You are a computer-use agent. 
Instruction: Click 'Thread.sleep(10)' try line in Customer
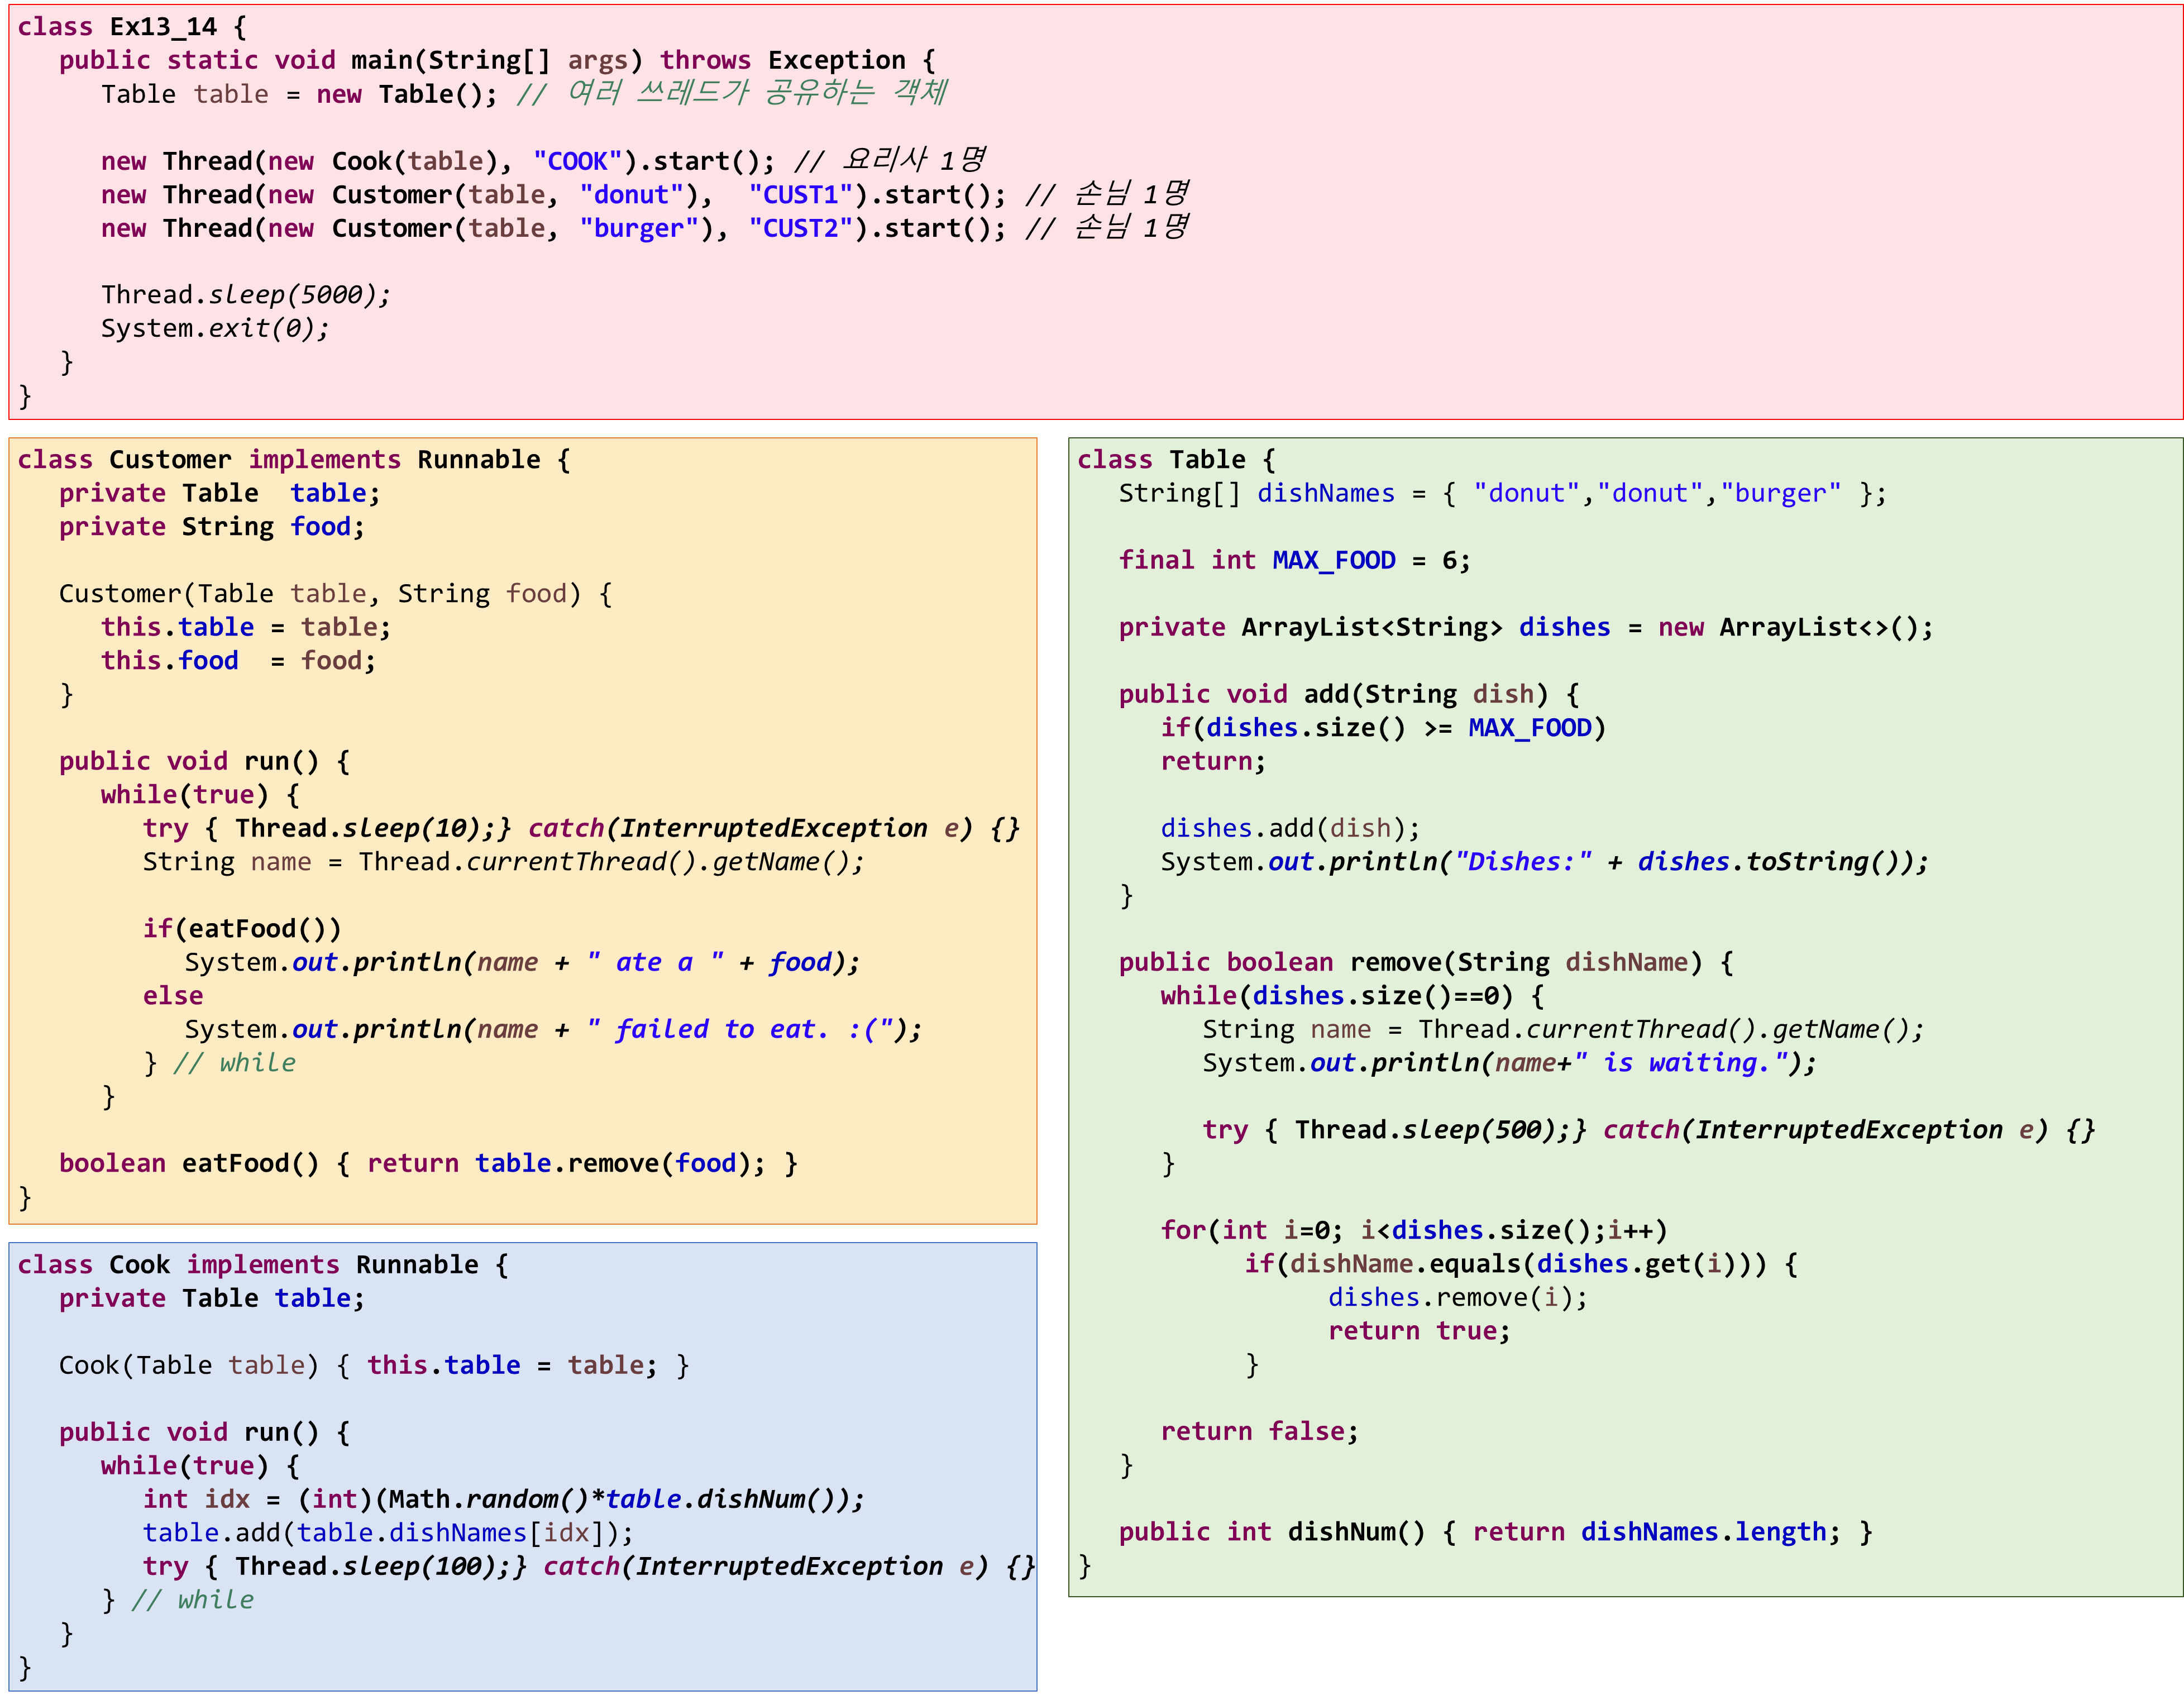coord(581,829)
